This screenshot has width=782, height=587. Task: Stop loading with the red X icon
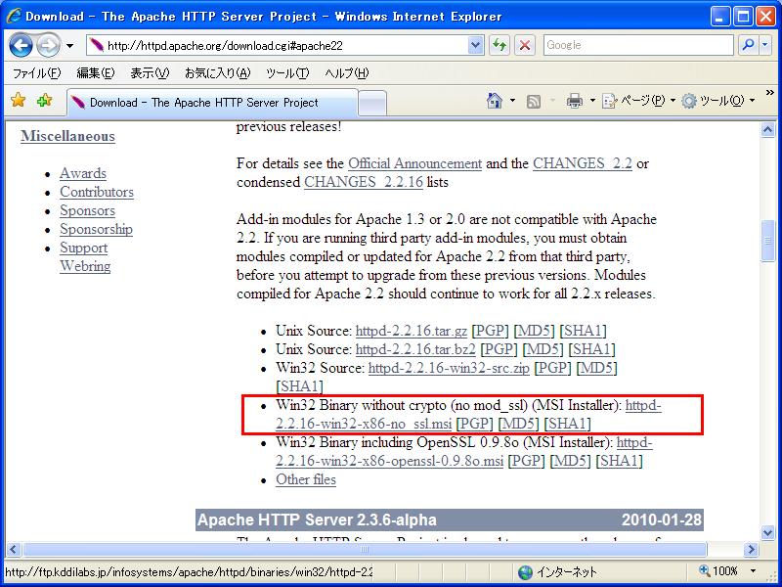525,45
